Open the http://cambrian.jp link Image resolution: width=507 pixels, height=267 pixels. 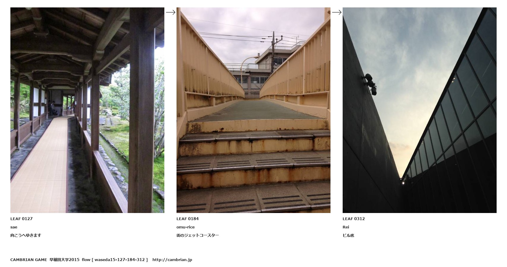click(x=172, y=260)
